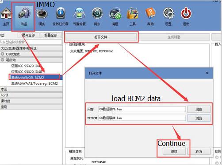Open the 编程 programming icon
Image resolution: width=222 pixels, height=165 pixels.
(x=115, y=14)
